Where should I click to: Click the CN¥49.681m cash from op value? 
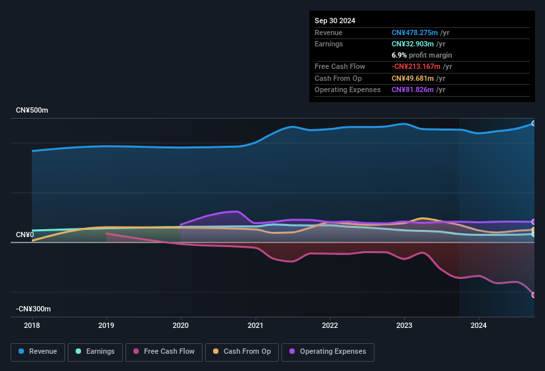[413, 78]
